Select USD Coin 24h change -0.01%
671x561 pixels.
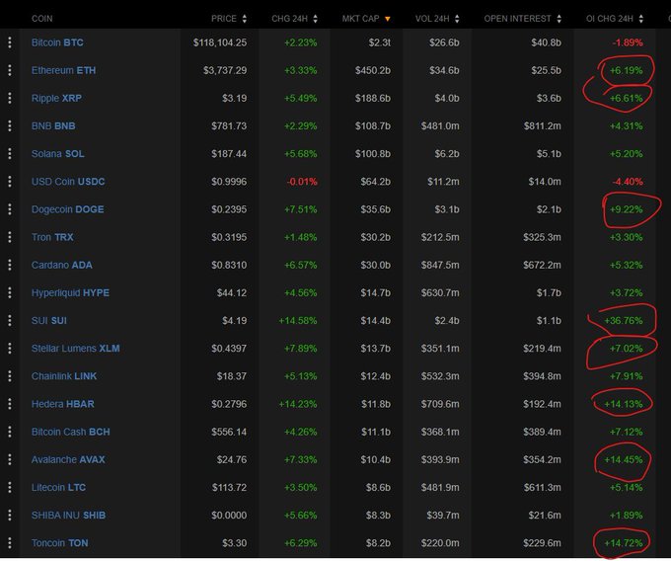click(302, 182)
